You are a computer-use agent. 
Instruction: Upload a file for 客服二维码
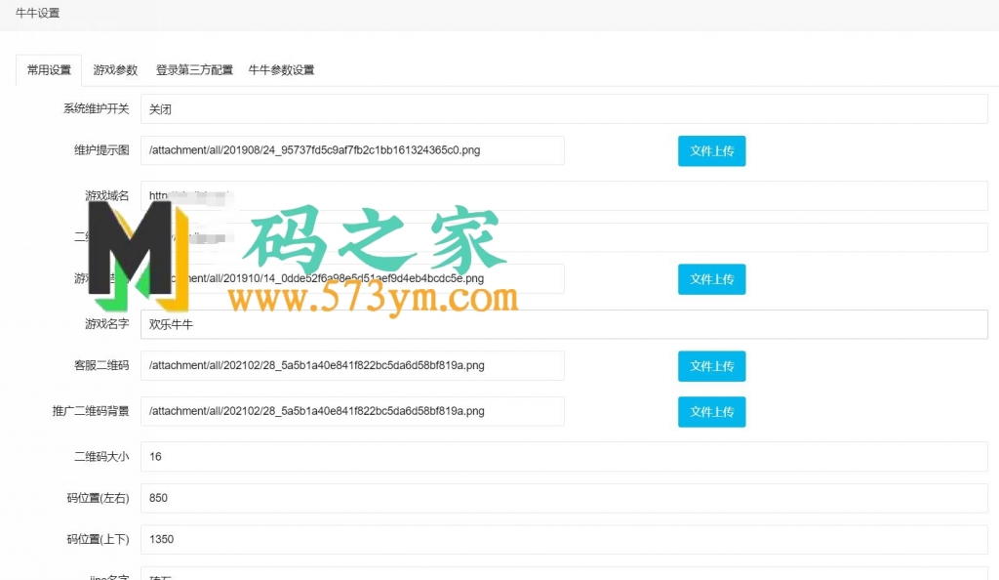coord(711,366)
